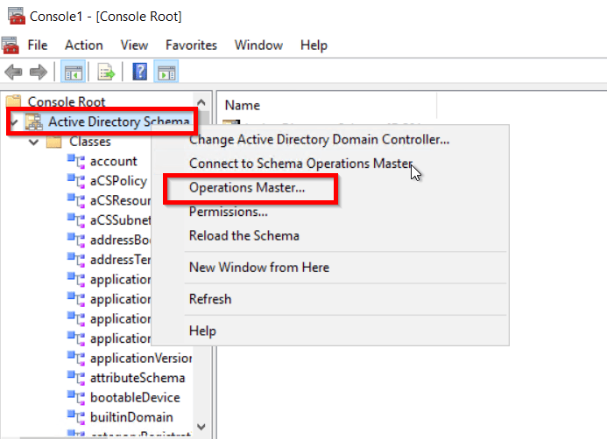
Task: Choose Reload the Schema
Action: 244,236
